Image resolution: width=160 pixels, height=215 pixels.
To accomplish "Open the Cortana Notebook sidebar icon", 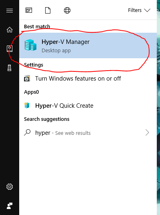I will [x=10, y=49].
